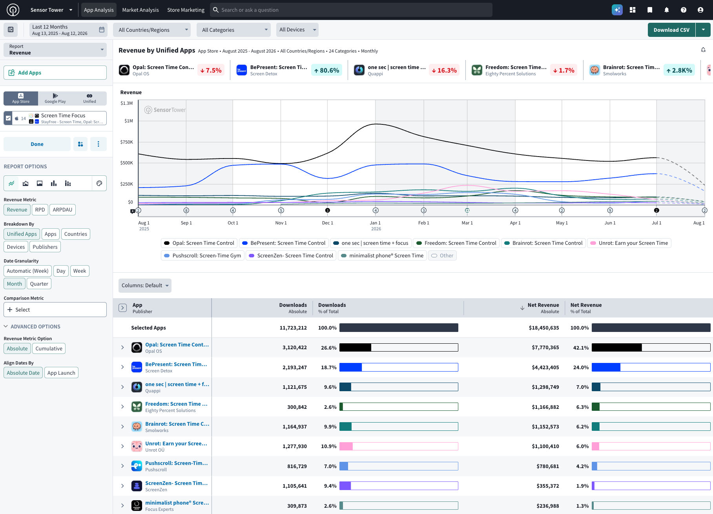Open the Report Revenue dropdown
This screenshot has width=713, height=514.
pos(55,50)
